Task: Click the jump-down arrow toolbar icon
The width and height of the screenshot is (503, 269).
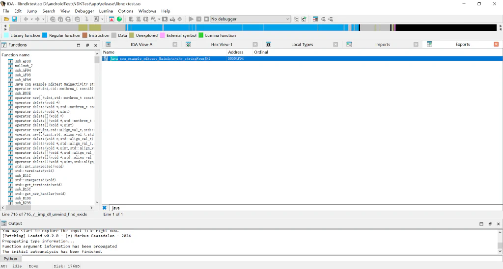Action: point(86,19)
